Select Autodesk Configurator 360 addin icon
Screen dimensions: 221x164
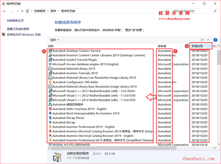coord(50,82)
